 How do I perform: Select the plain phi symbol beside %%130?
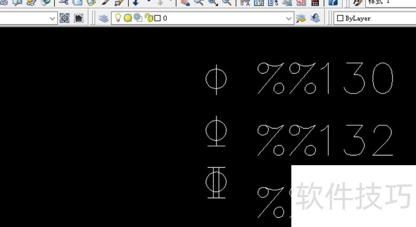click(x=216, y=79)
